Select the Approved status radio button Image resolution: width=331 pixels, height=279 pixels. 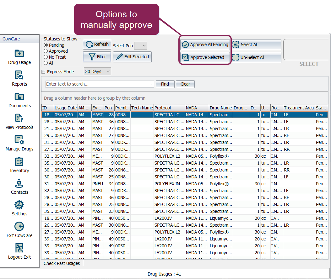coord(46,51)
